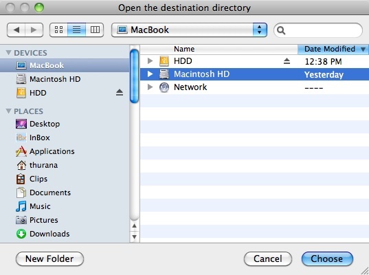Switch to column view mode
The height and width of the screenshot is (275, 369).
[x=95, y=30]
